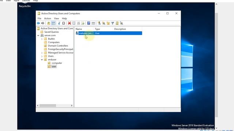Screen dimensions: 234x131
Task: Go up one level with folder icon
Action: click(49, 23)
